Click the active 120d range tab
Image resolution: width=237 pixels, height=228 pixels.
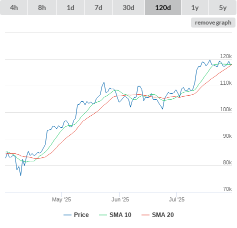tap(163, 8)
